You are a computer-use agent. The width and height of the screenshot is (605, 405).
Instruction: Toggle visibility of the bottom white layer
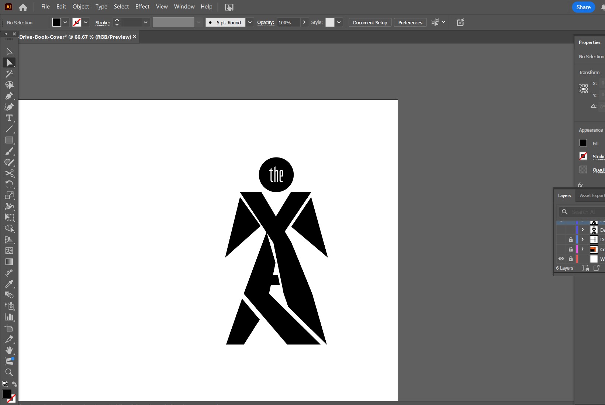(x=561, y=259)
